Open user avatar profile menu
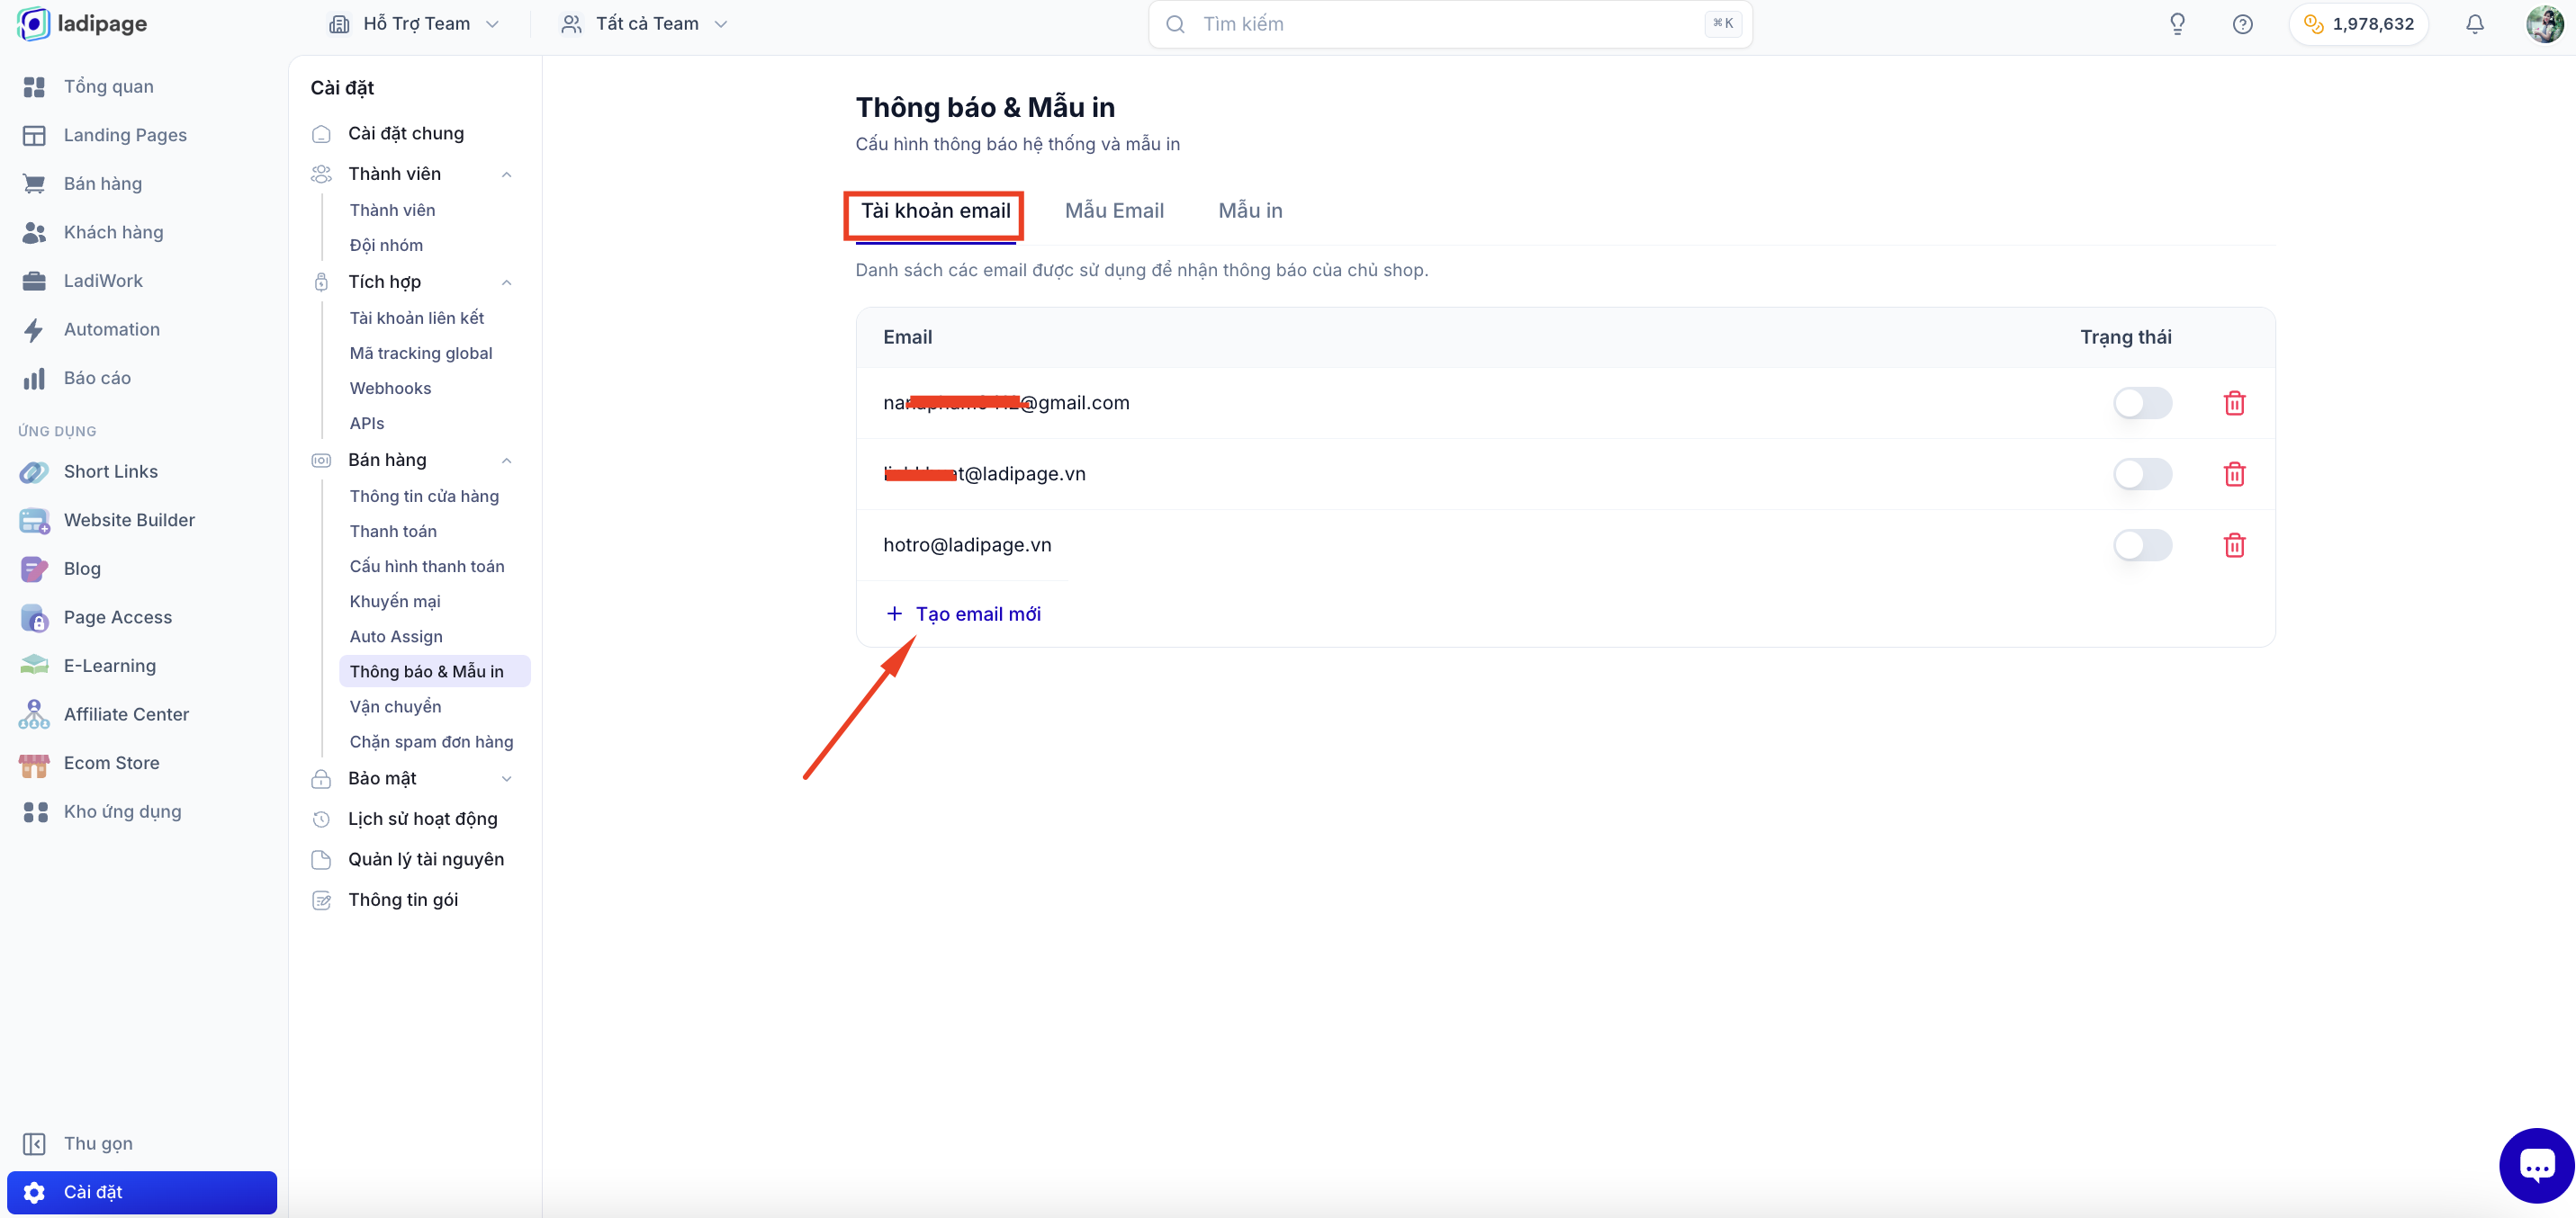The image size is (2576, 1218). click(2545, 24)
